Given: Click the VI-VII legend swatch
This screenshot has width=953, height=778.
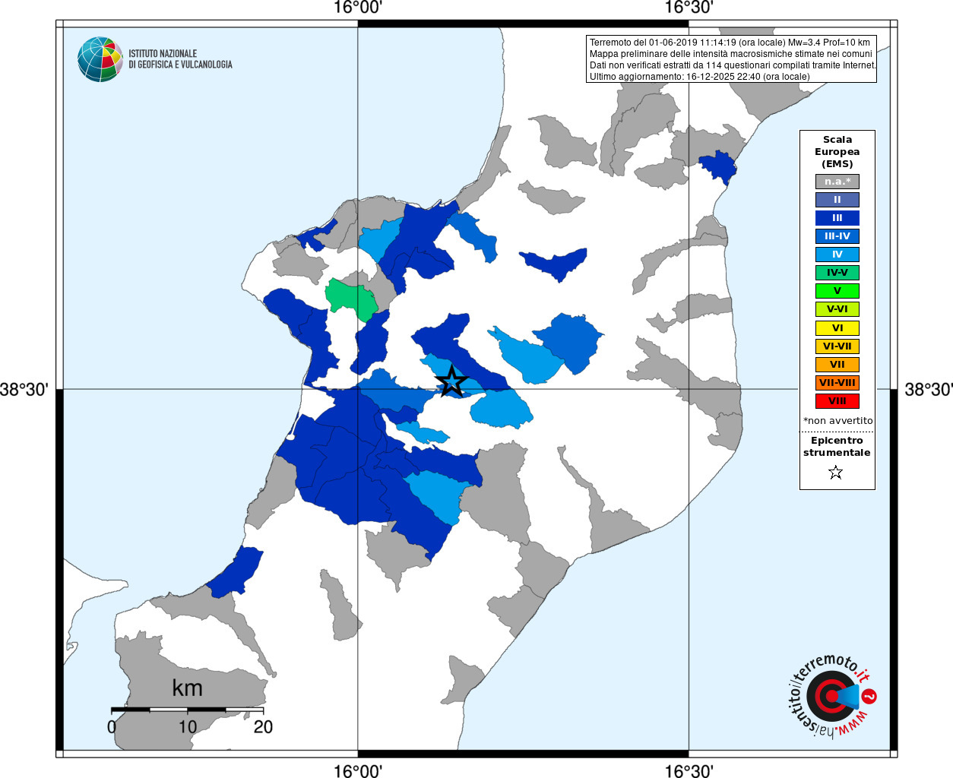Looking at the screenshot, I should coord(837,346).
